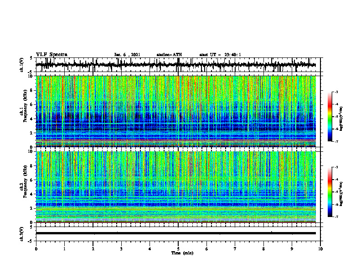361x279 pixels.
Task: Click time axis tick label "1"
Action: pyautogui.click(x=64, y=249)
